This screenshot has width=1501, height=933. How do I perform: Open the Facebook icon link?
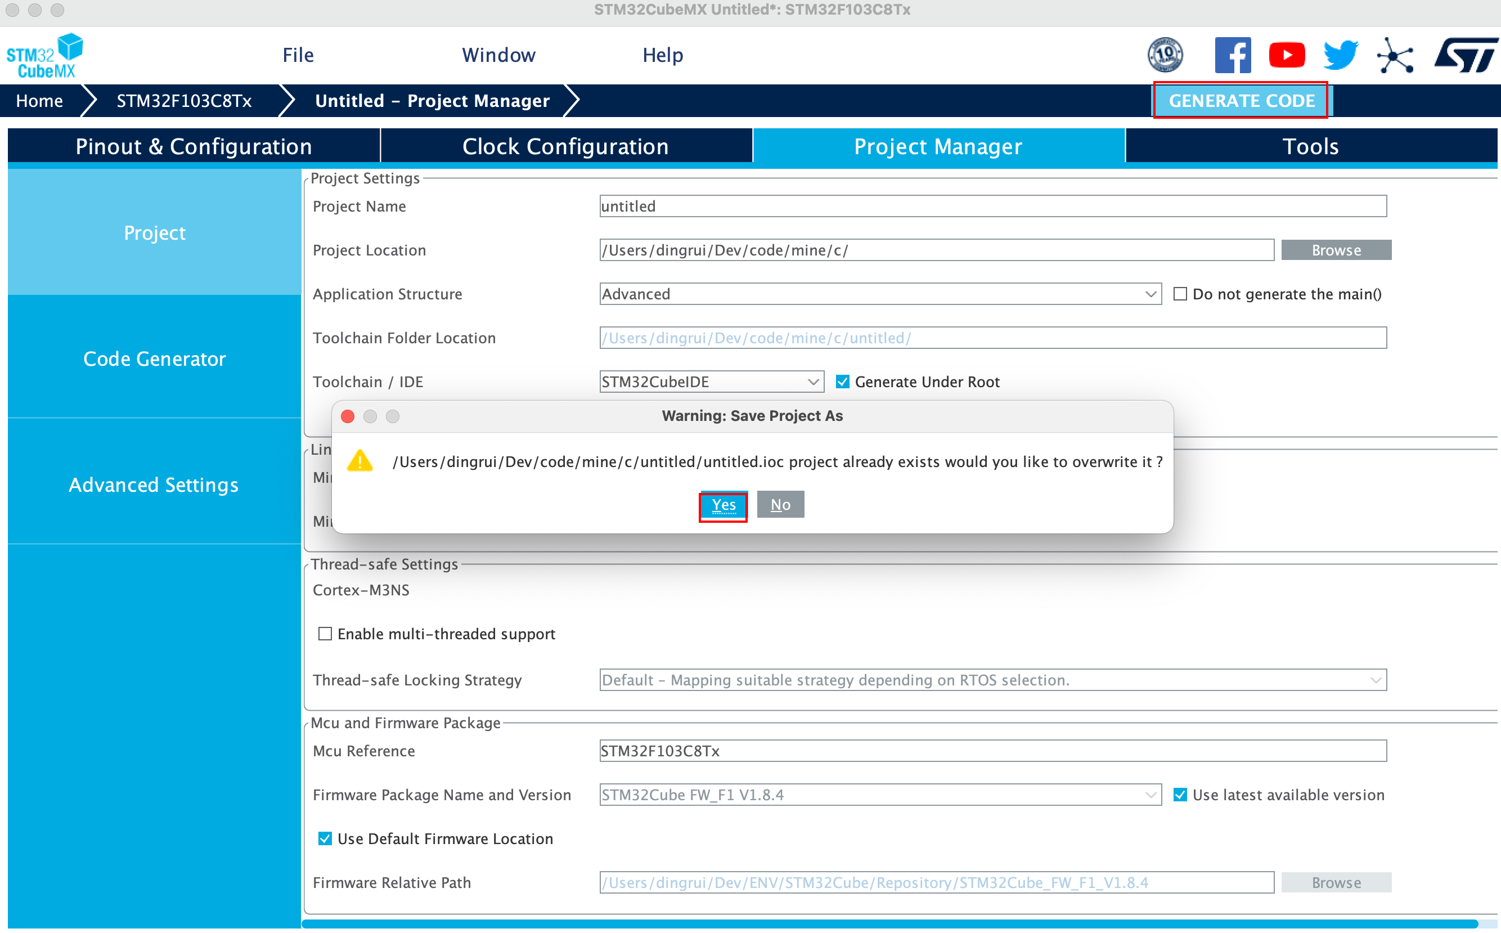1232,55
